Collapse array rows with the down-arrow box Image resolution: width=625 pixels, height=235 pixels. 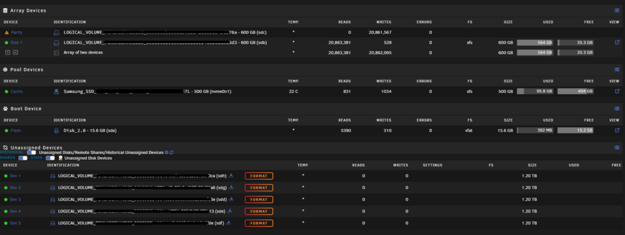(7, 52)
